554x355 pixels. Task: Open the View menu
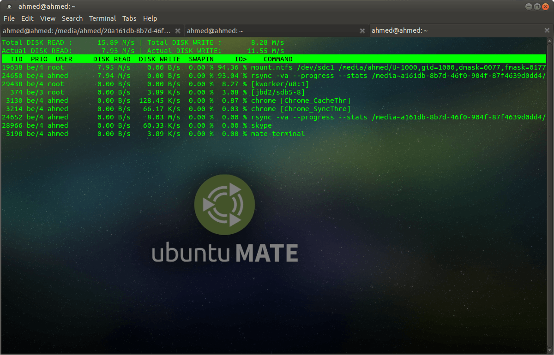click(48, 18)
